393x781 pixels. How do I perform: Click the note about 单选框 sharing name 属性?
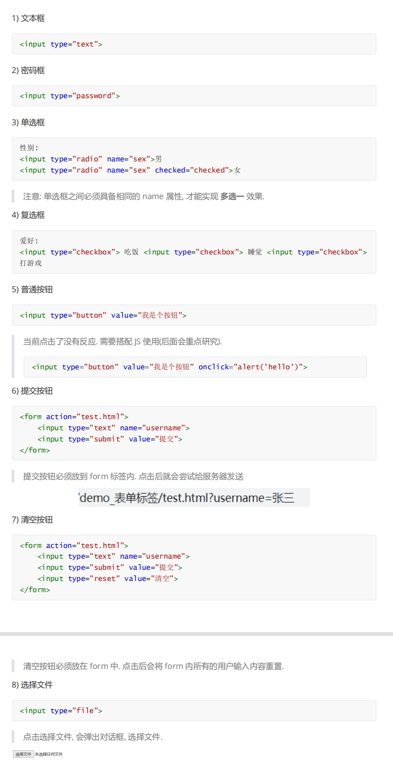144,196
